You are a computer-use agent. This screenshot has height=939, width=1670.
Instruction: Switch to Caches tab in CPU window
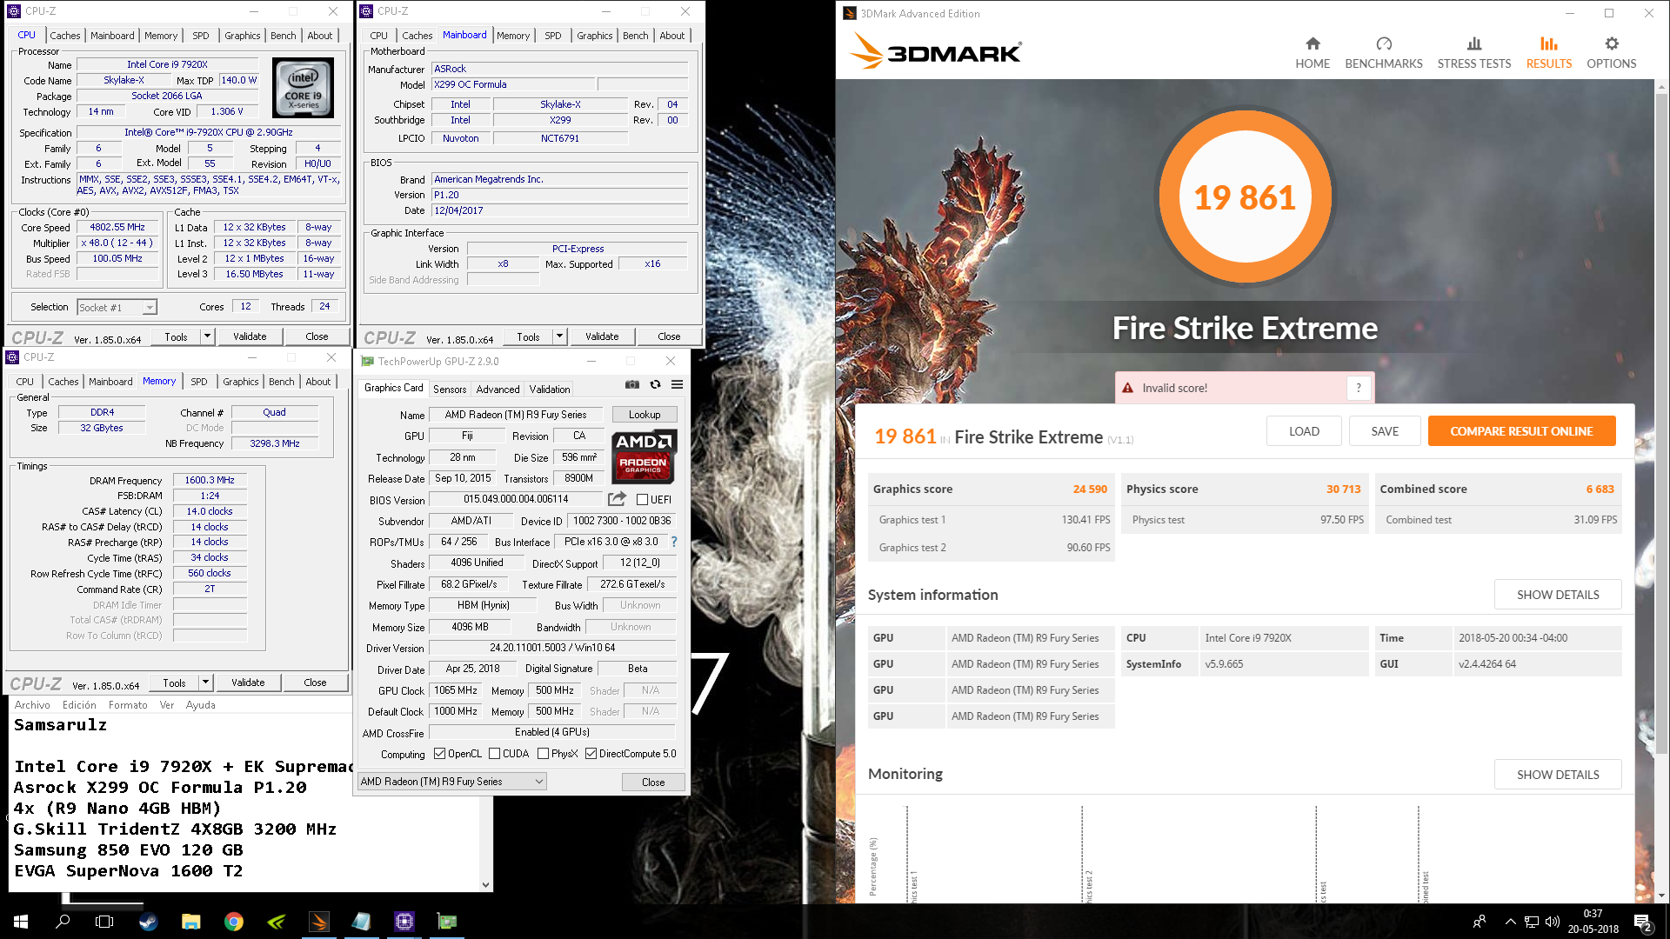pos(65,36)
